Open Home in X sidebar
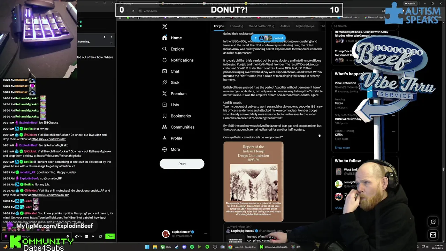Screen dimensions: 446x251 pos(172,38)
